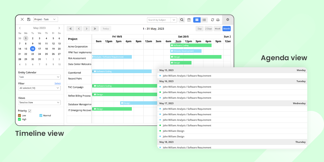The image size is (324, 162).
Task: Uncheck the High priority checkbox
Action: (x=19, y=119)
